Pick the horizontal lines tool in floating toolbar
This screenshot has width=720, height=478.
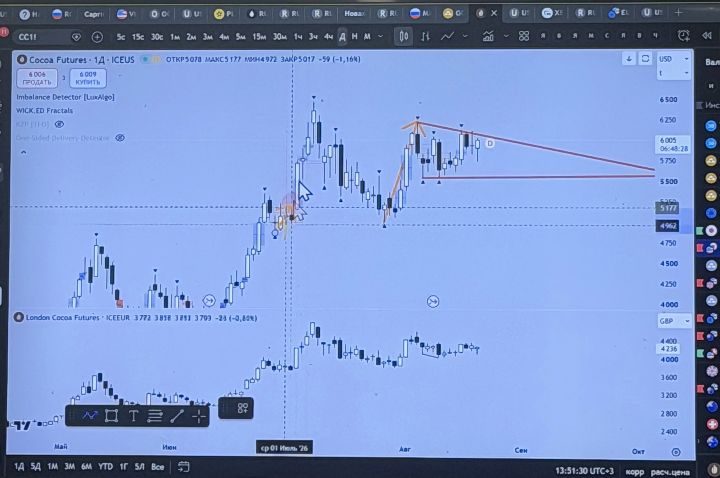155,415
